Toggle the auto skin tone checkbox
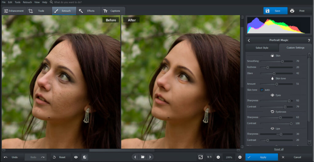Screen dimensions: 314x162 (262, 90)
